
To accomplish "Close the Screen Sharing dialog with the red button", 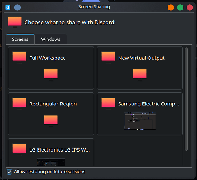I will (190, 8).
